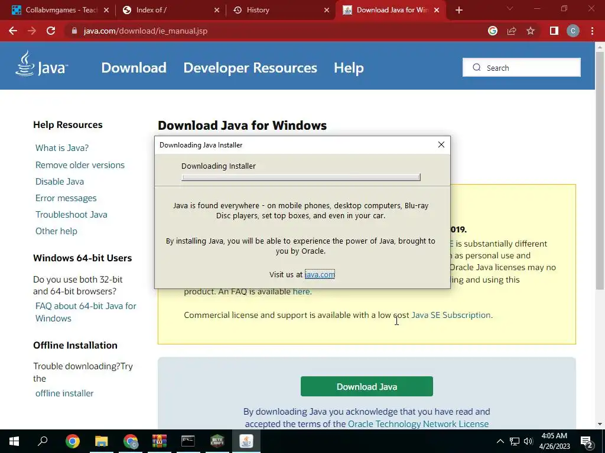Screen dimensions: 605x453
Task: Open volume control tray icon
Action: point(528,441)
